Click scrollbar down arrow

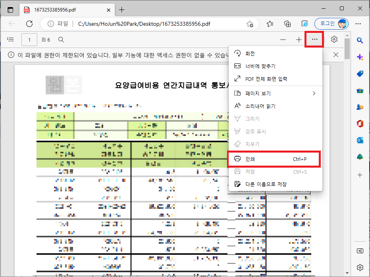(347, 273)
